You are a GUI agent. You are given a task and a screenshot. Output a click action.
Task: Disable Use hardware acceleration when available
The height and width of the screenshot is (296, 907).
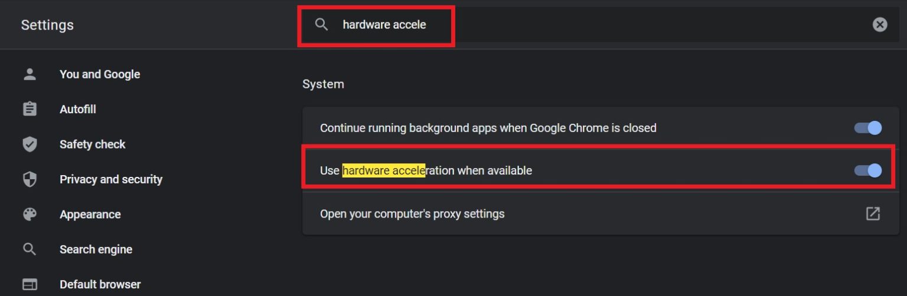pyautogui.click(x=868, y=170)
